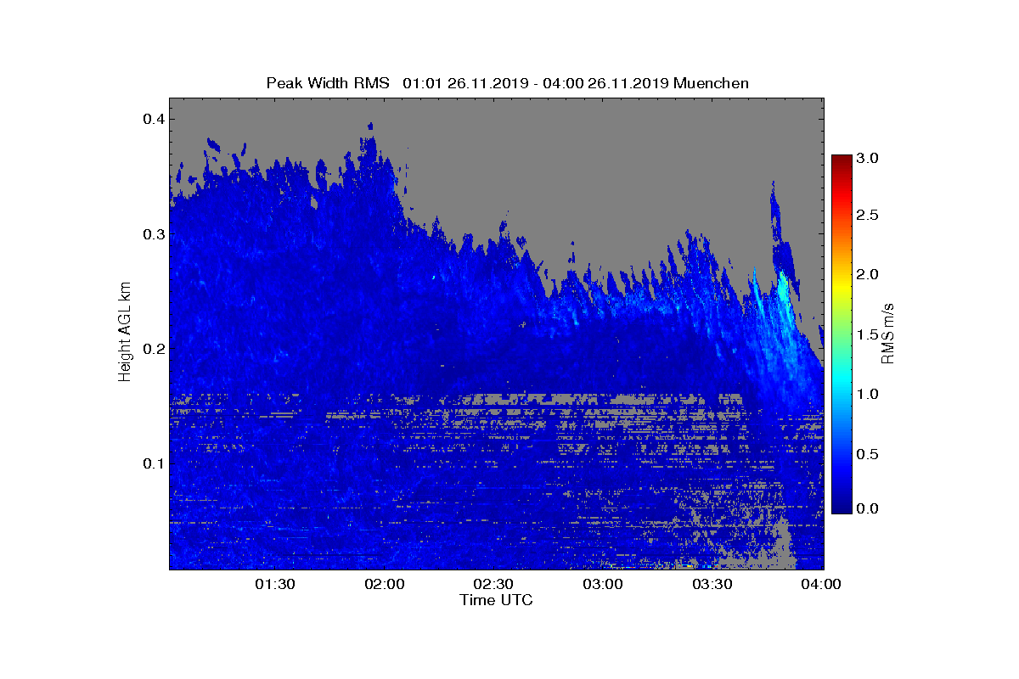
Task: Click the colorbar label 'RMS m/s'
Action: (887, 333)
